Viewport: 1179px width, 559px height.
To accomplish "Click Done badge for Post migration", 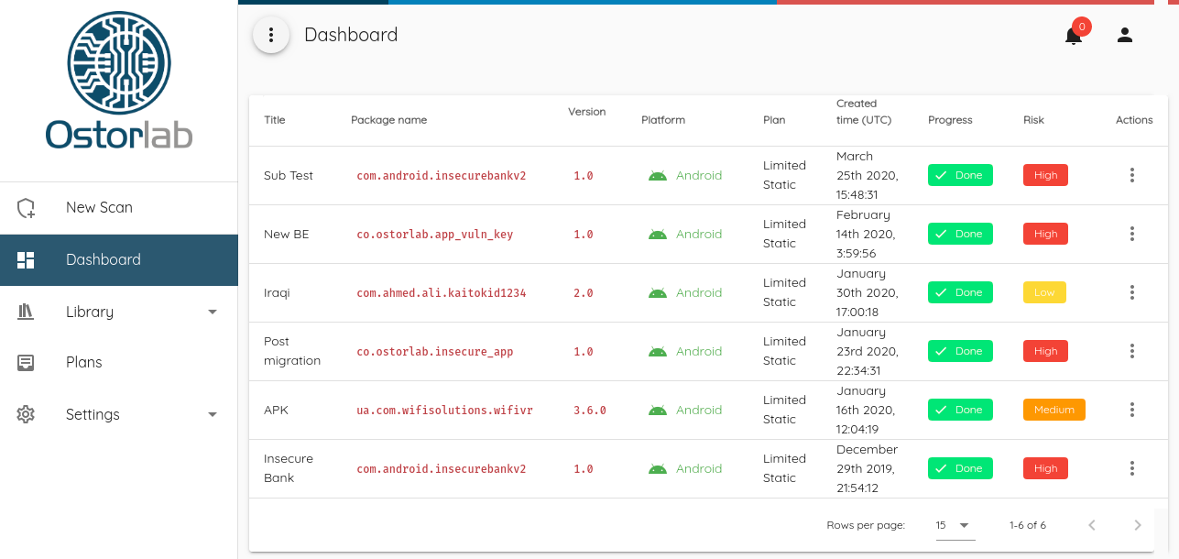I will (x=960, y=351).
